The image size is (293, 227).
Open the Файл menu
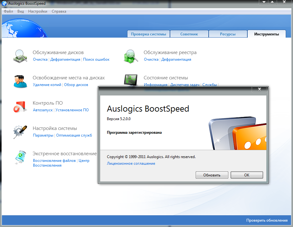pos(9,11)
